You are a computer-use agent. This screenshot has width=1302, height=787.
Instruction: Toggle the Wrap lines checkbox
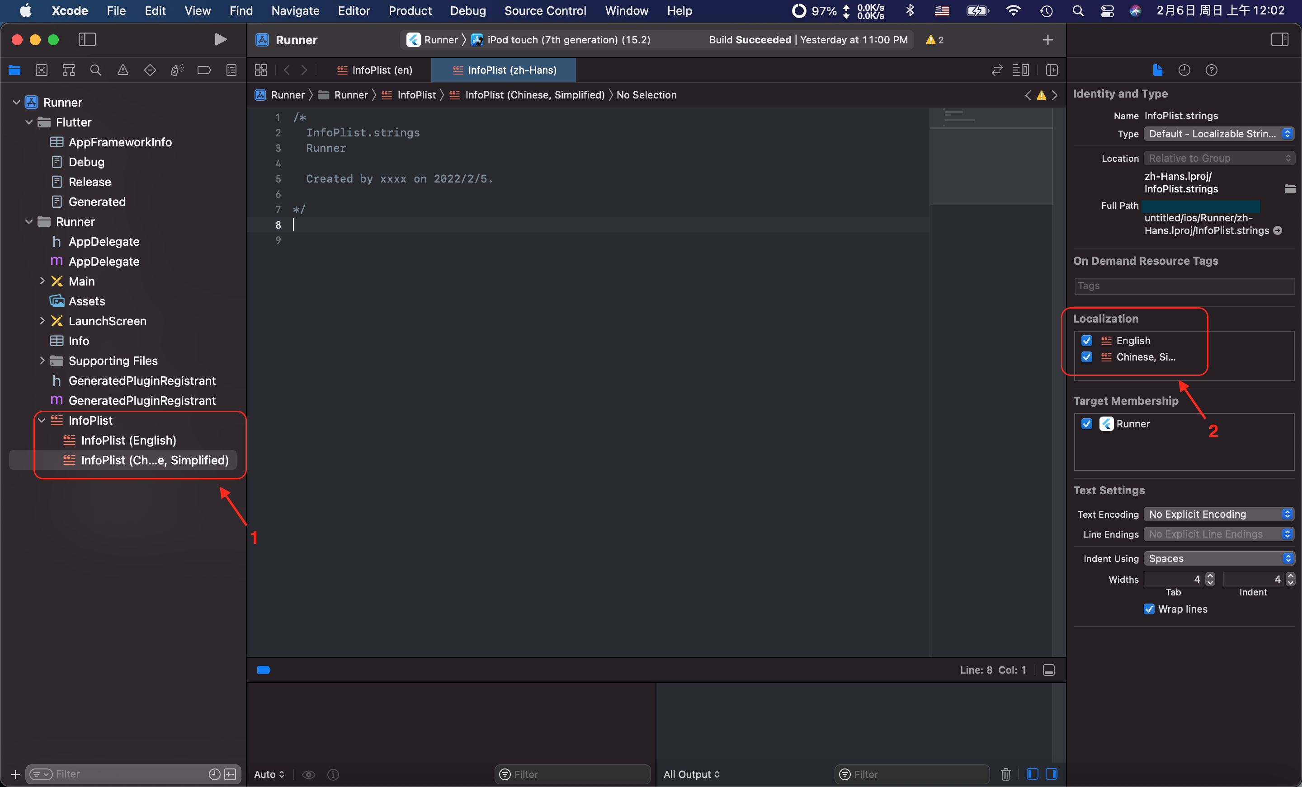click(1149, 609)
